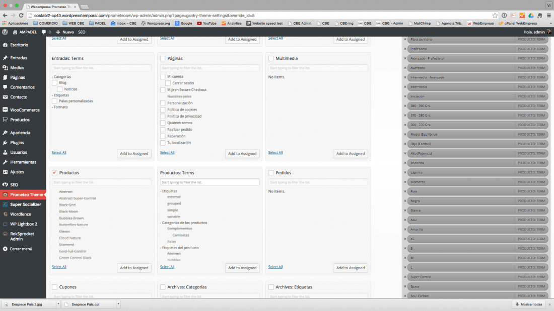Open Comentarios in sidebar
The height and width of the screenshot is (311, 554).
click(x=22, y=87)
